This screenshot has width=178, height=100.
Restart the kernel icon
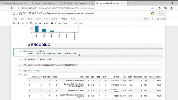(56, 23)
